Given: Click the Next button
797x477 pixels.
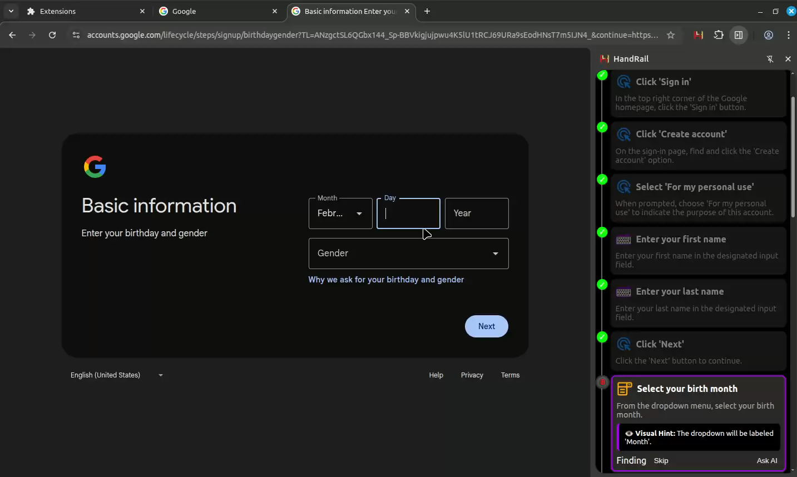Looking at the screenshot, I should 487,326.
